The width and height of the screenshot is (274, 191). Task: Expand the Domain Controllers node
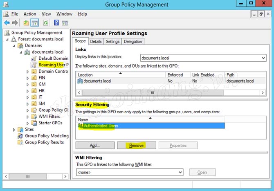[x=28, y=72]
